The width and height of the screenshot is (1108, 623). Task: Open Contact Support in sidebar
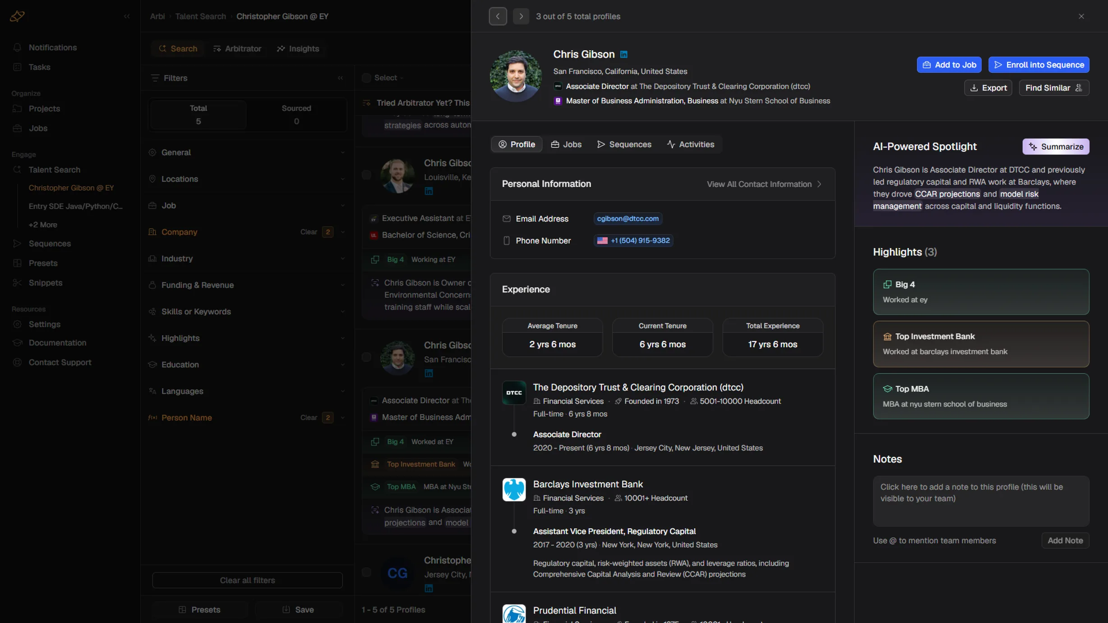coord(60,363)
